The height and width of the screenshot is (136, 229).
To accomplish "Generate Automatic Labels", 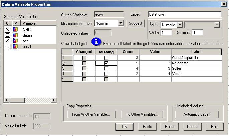I will click(197, 114).
